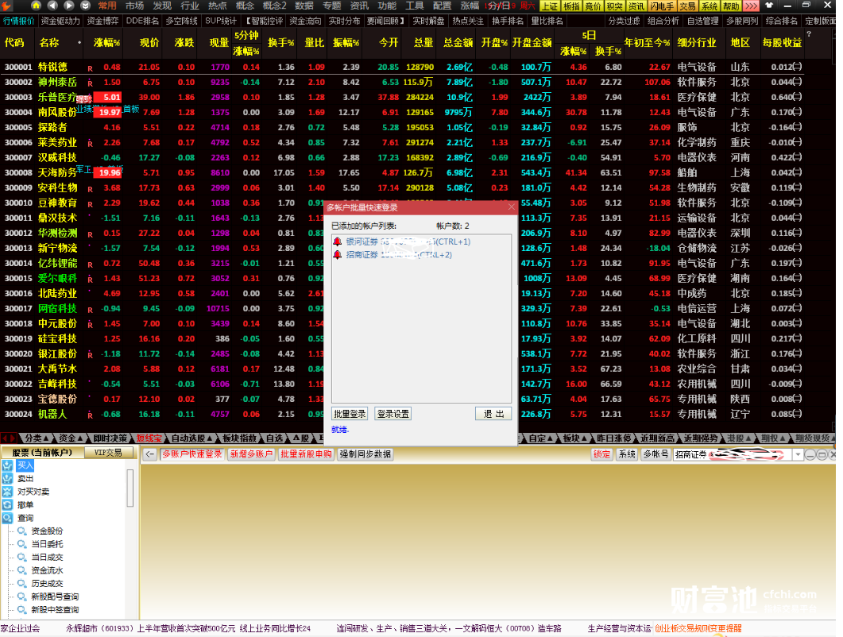The width and height of the screenshot is (843, 637).
Task: Switch to DDE排名 tab
Action: (142, 21)
